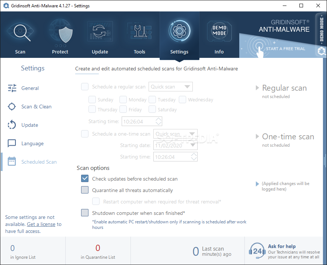327x265 pixels.
Task: Open Language settings section
Action: [x=32, y=143]
